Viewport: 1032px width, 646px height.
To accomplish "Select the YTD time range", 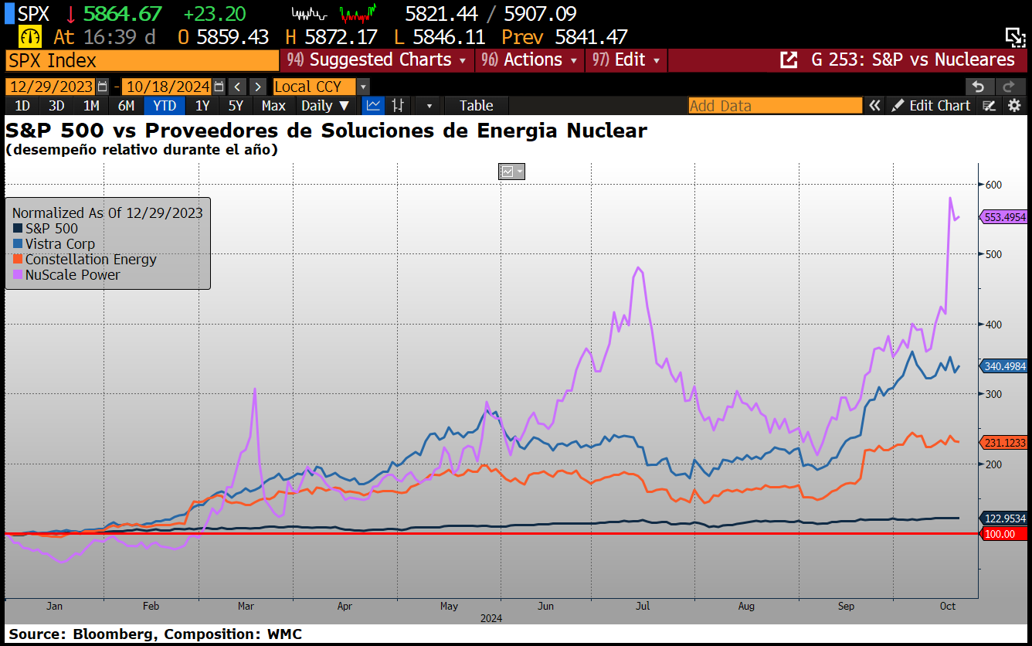I will click(x=165, y=106).
